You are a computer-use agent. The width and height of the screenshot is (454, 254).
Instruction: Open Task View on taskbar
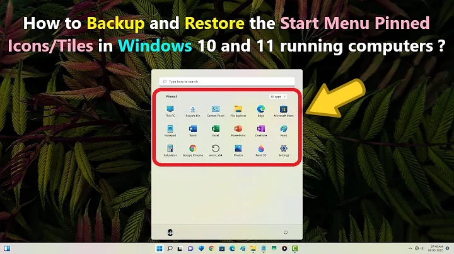pos(180,248)
